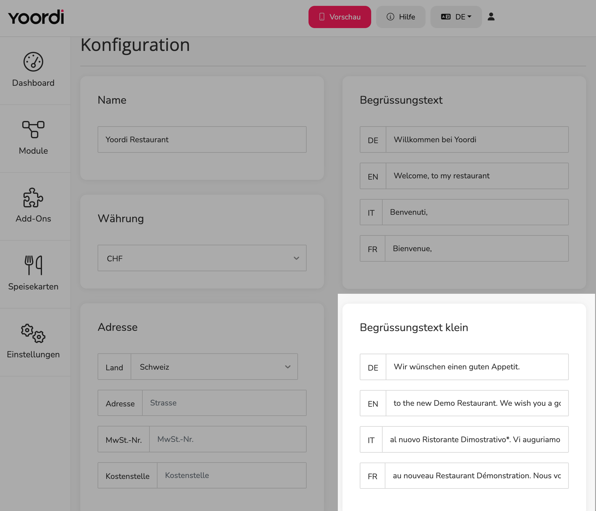The image size is (596, 511).
Task: Click the Konfiguration page heading
Action: [x=135, y=45]
